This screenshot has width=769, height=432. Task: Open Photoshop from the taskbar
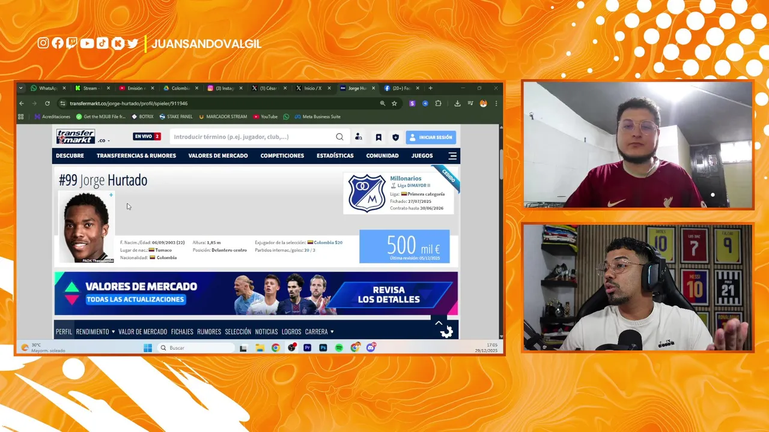click(x=323, y=348)
